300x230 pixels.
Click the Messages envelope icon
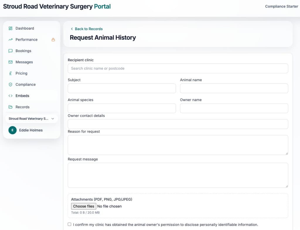[x=11, y=62]
